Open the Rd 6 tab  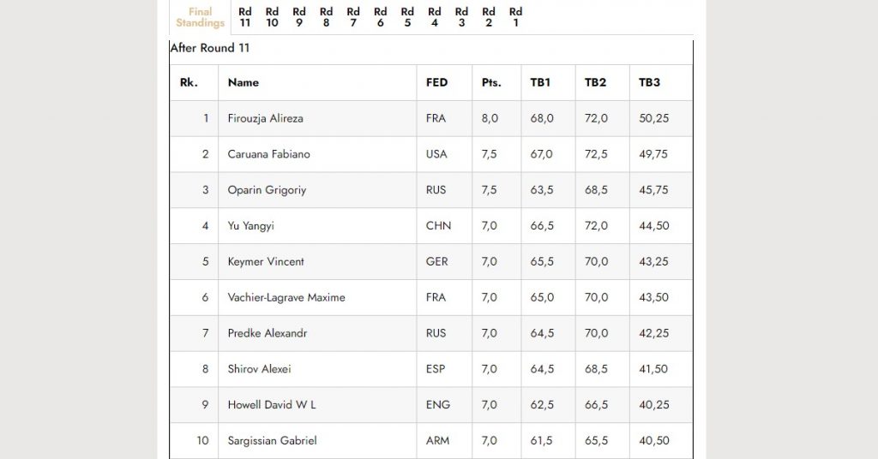click(380, 17)
